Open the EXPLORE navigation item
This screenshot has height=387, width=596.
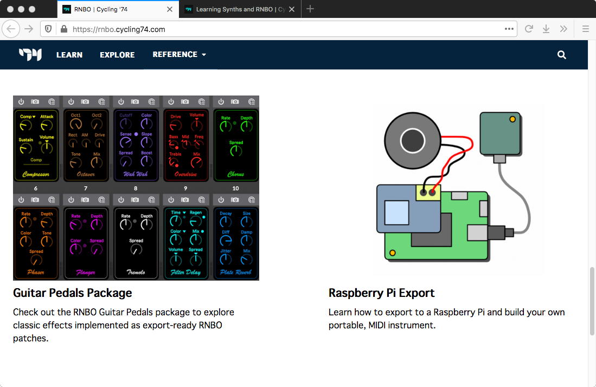(117, 55)
